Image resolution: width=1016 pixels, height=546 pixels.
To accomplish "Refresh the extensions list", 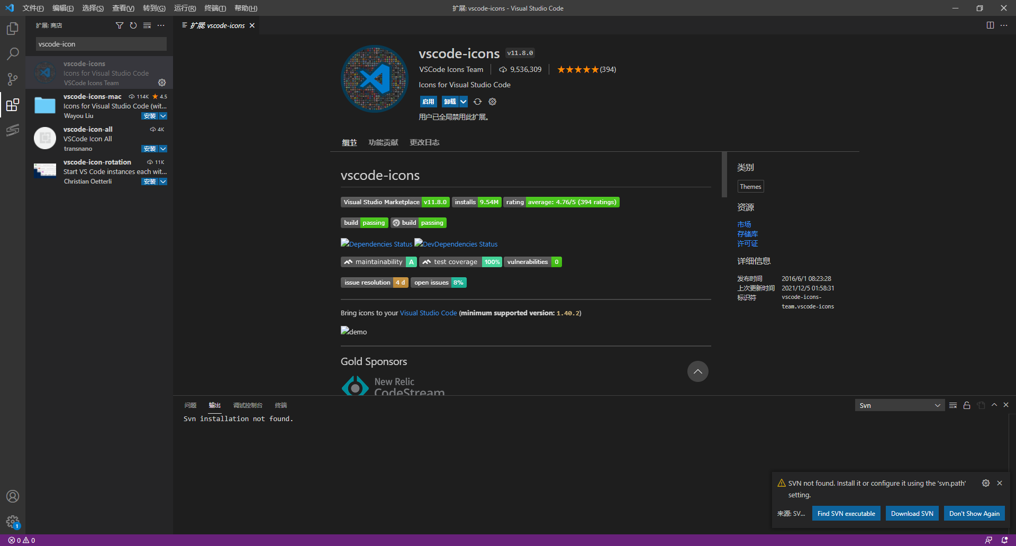I will click(x=133, y=25).
